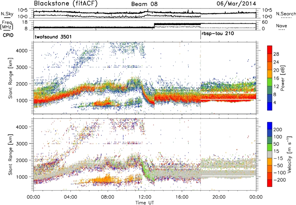
Task: Click the solid line sample under "N.Sky"
Action: (x=7, y=17)
